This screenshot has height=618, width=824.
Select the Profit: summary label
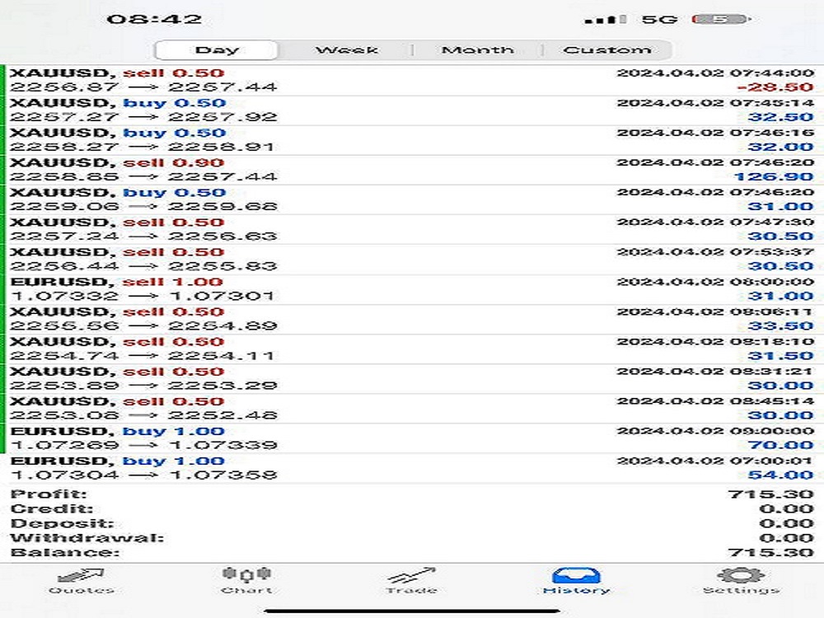49,494
